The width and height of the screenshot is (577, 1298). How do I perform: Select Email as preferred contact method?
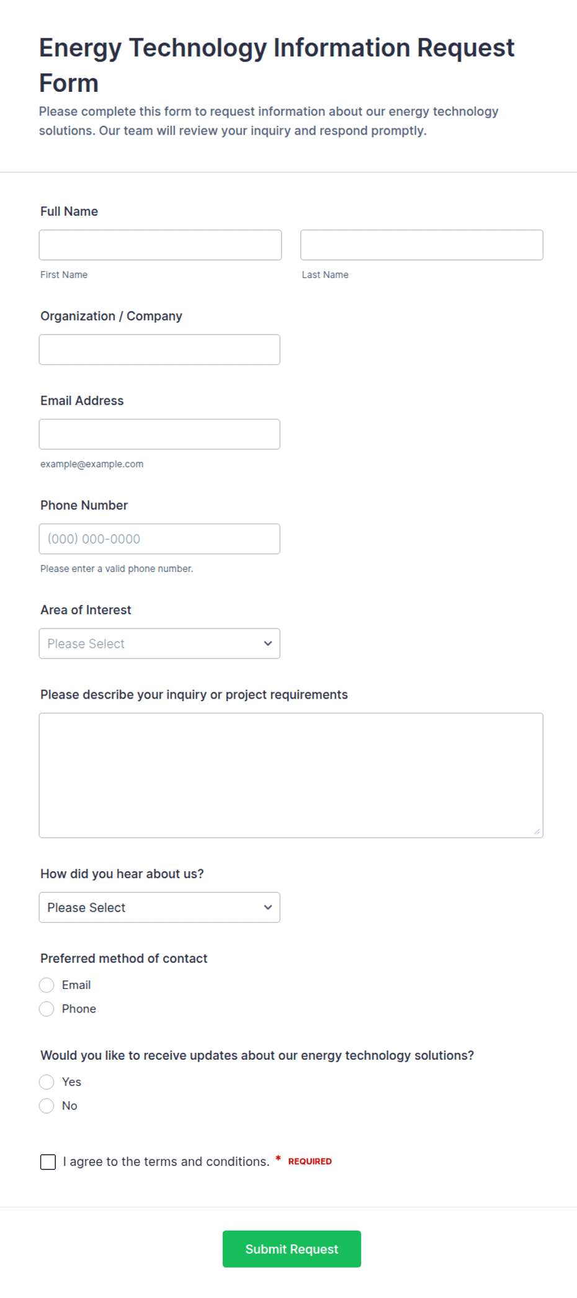tap(47, 985)
